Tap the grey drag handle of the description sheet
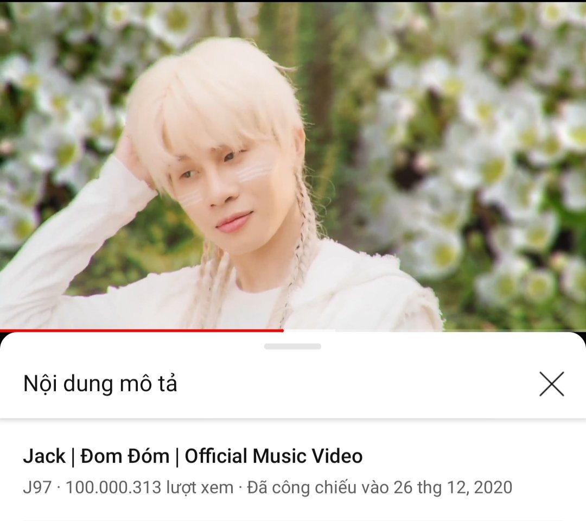 pos(292,346)
